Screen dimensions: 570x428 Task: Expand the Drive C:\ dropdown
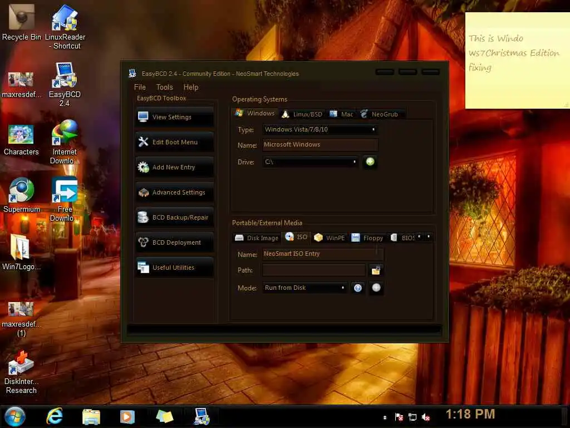pos(311,162)
